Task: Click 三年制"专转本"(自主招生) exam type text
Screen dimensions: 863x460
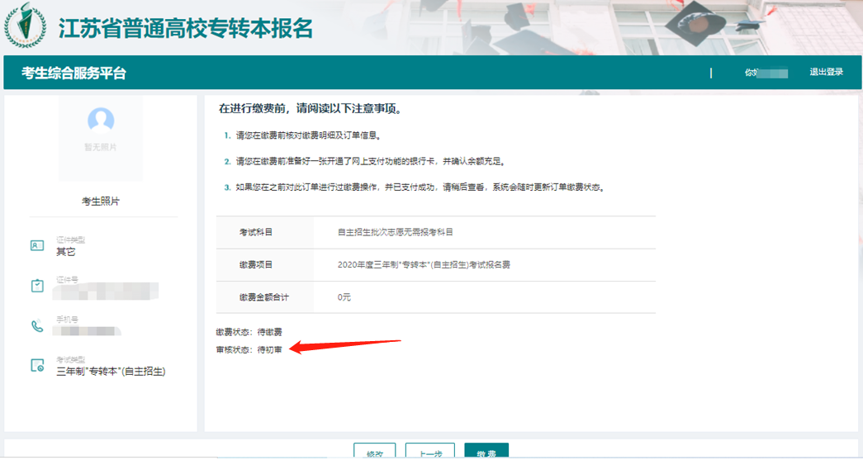Action: point(111,372)
